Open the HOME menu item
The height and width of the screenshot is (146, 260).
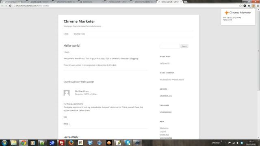pyautogui.click(x=66, y=34)
